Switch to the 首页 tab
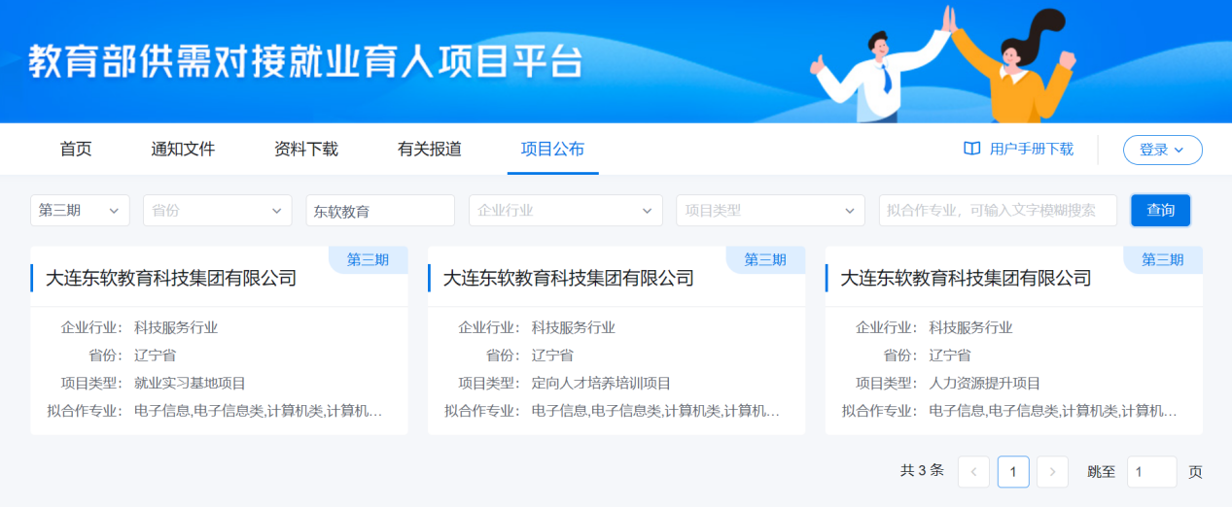Viewport: 1232px width, 507px height. [x=76, y=150]
